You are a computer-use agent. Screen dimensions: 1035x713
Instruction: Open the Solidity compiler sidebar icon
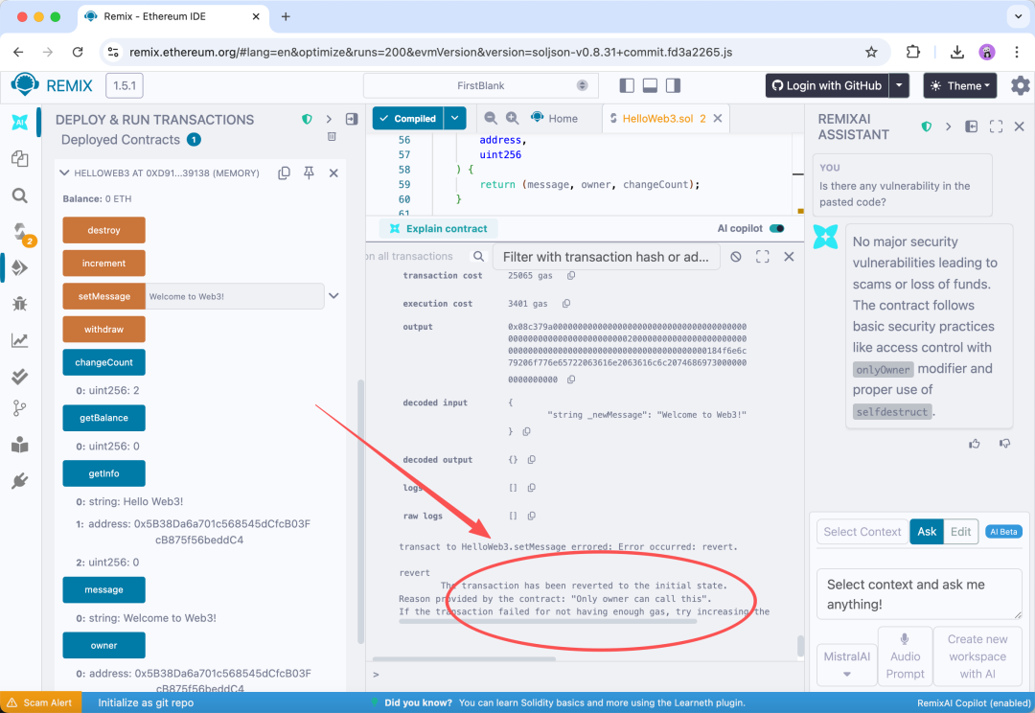pos(20,232)
